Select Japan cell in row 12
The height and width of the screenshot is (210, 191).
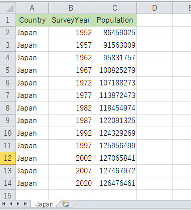32,158
